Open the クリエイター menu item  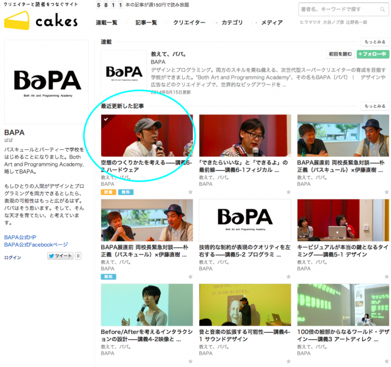pyautogui.click(x=189, y=23)
